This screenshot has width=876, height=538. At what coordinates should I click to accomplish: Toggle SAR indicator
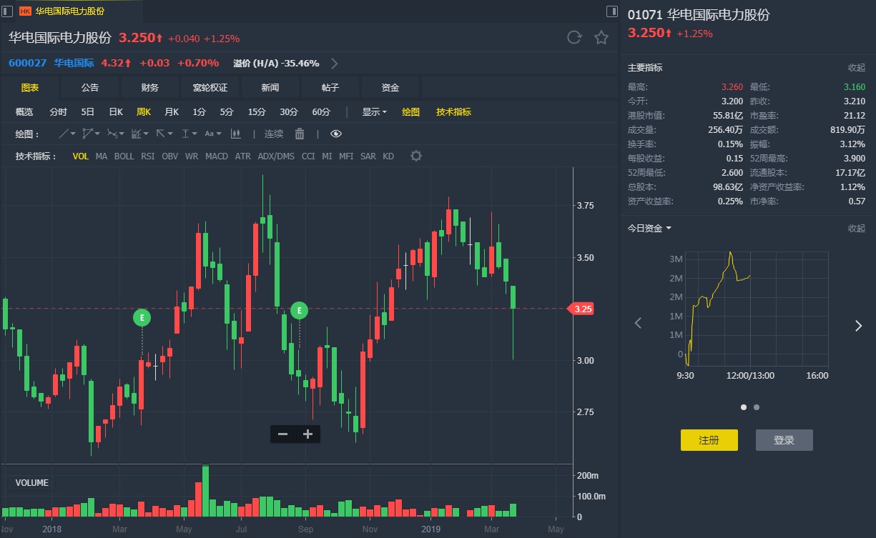pyautogui.click(x=368, y=156)
